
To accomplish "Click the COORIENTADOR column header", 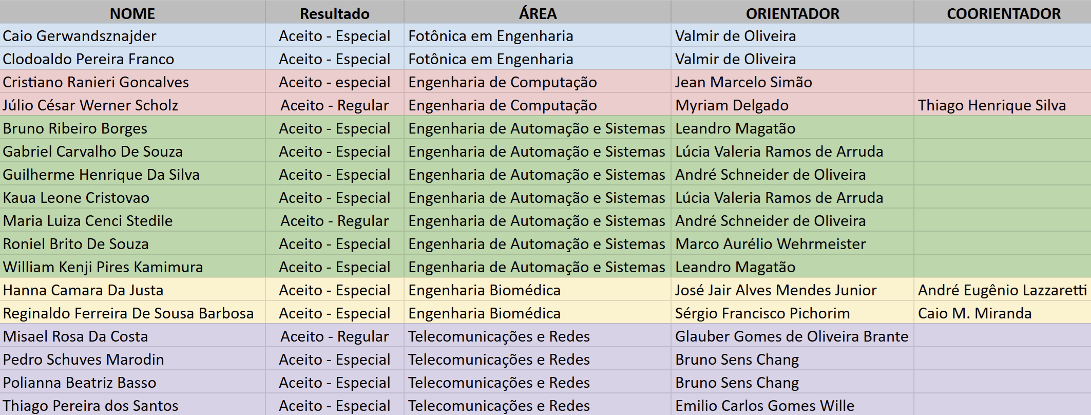I will pyautogui.click(x=1003, y=13).
